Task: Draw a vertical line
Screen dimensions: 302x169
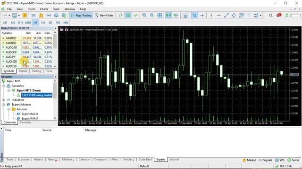Action: (x=211, y=15)
